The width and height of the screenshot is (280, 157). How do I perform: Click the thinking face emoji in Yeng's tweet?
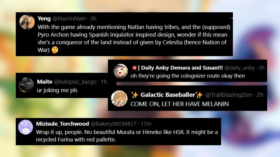(55, 50)
